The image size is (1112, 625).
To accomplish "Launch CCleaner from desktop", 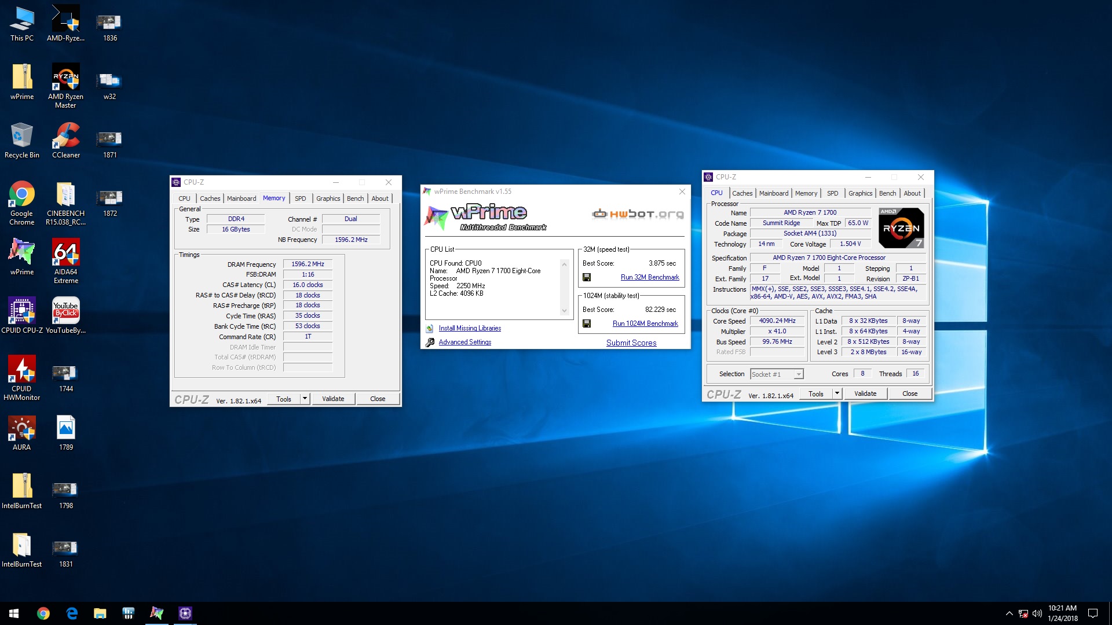I will click(x=66, y=141).
